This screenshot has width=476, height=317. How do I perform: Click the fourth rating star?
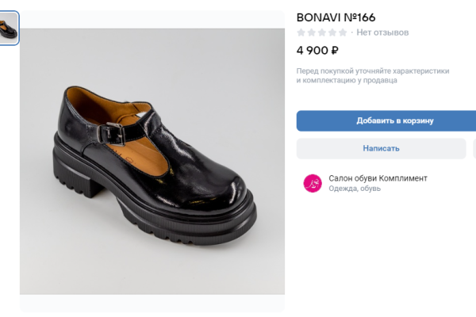(332, 32)
